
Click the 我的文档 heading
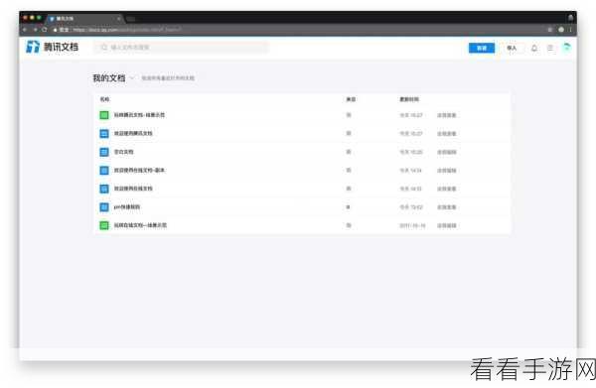click(108, 77)
